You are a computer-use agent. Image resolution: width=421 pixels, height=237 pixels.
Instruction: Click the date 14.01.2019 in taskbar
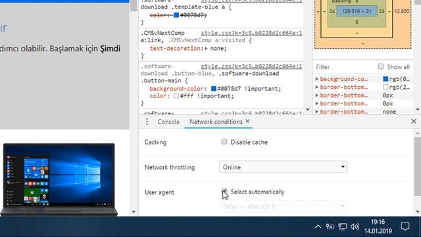click(x=378, y=231)
